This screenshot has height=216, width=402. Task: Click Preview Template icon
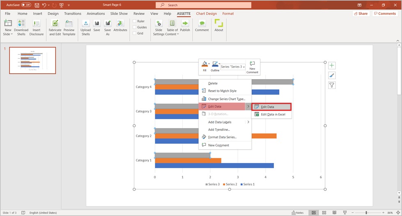point(69,23)
